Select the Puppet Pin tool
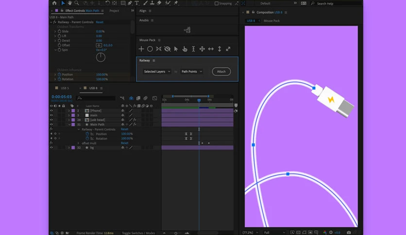The image size is (406, 235). click(x=176, y=3)
